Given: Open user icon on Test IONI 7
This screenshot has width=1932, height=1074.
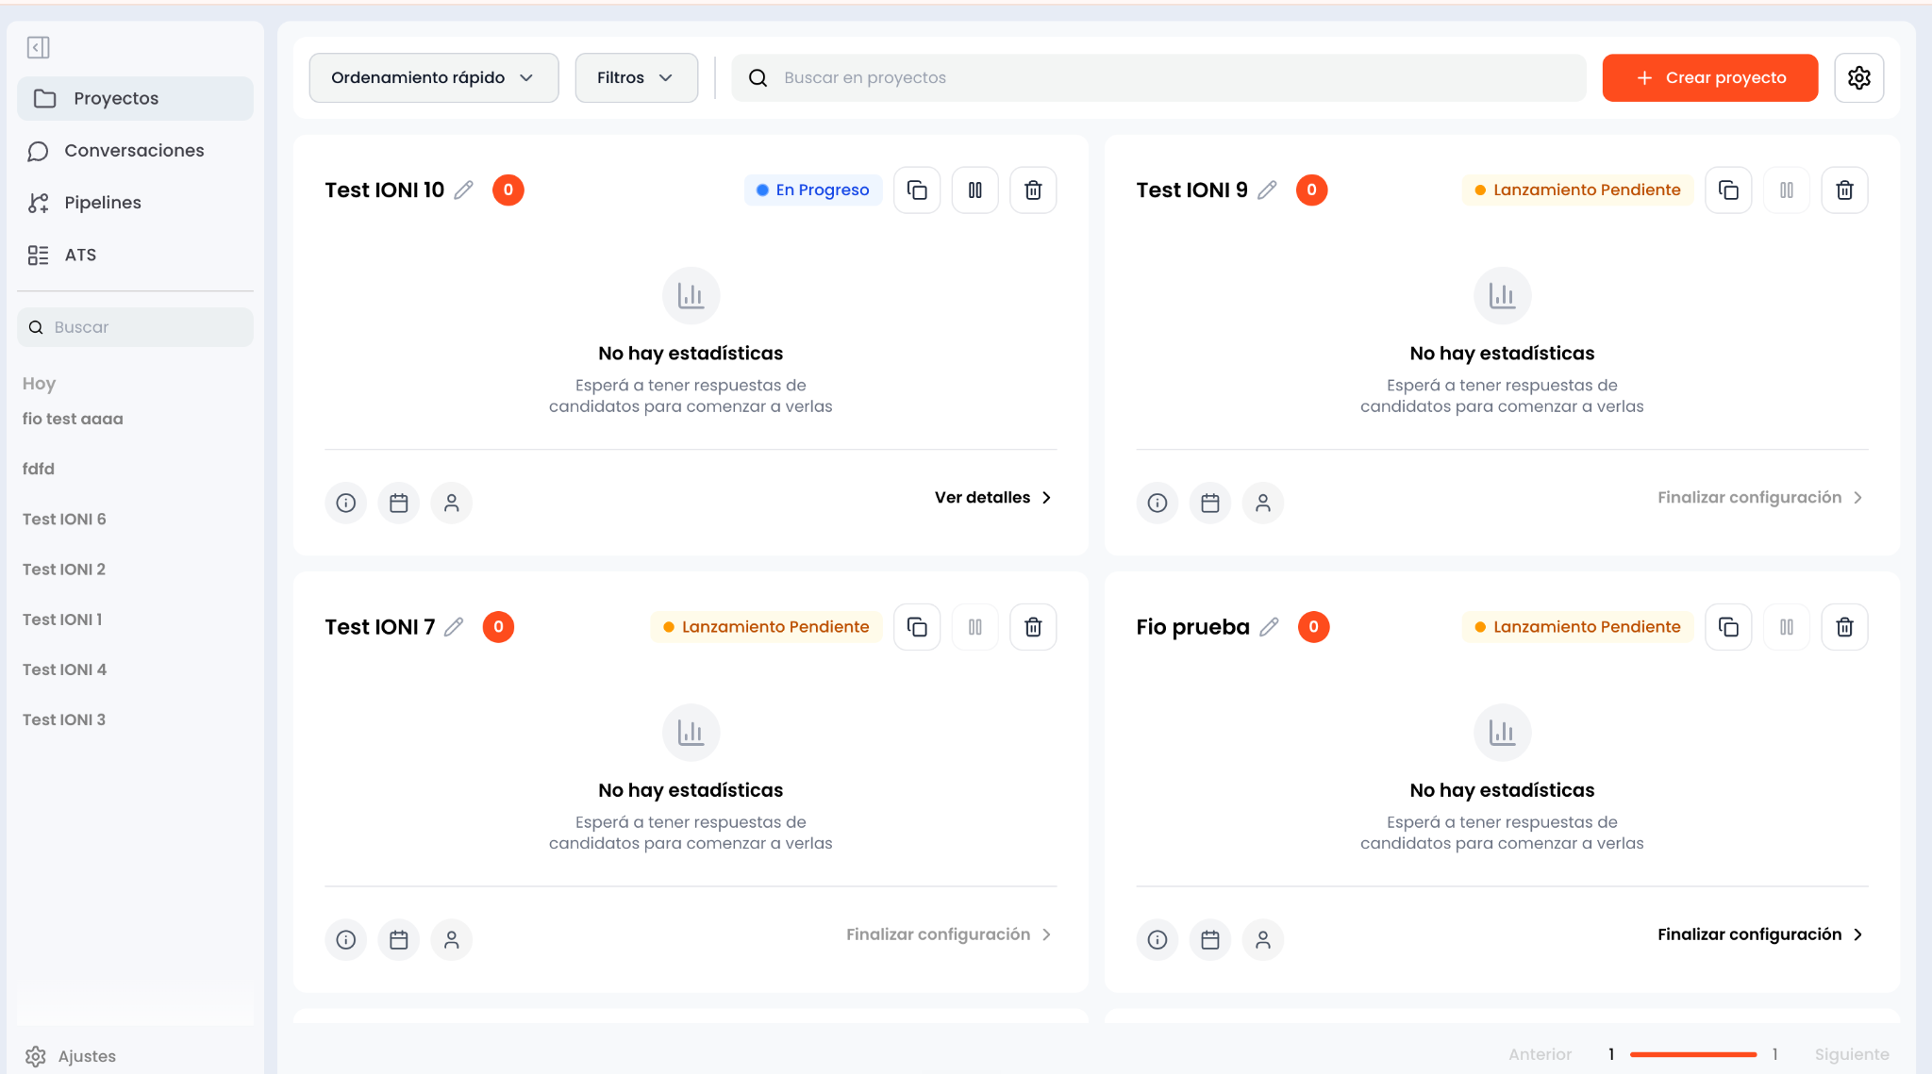Looking at the screenshot, I should coord(452,939).
